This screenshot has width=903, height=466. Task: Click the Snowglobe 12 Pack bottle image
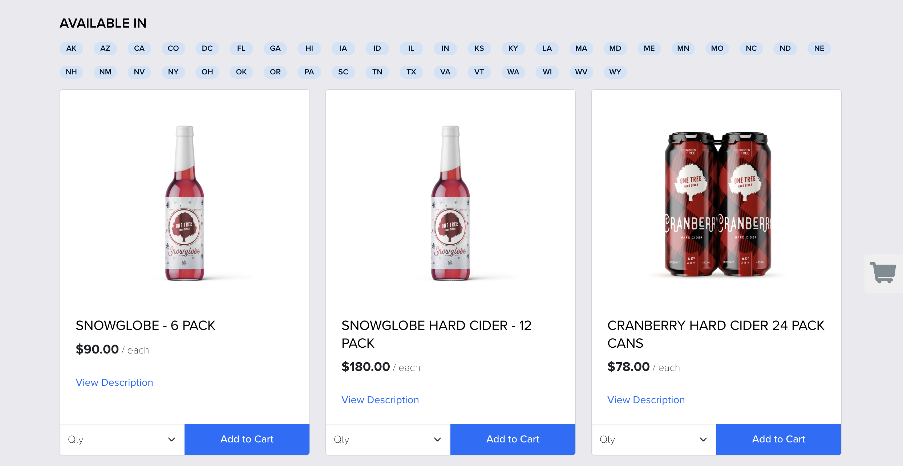(x=450, y=203)
